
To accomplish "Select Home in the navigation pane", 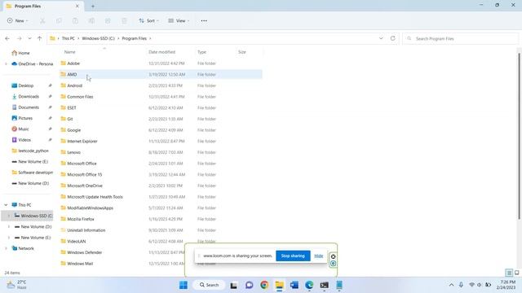I will click(24, 53).
